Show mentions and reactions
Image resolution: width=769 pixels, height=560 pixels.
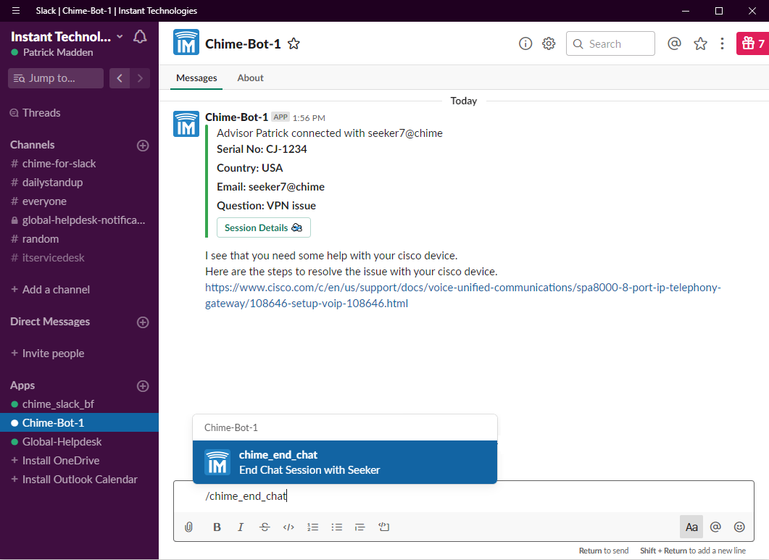pos(674,43)
